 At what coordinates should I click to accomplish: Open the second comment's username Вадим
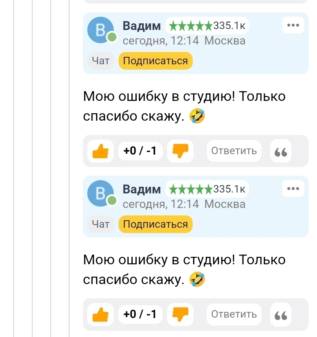click(x=142, y=189)
